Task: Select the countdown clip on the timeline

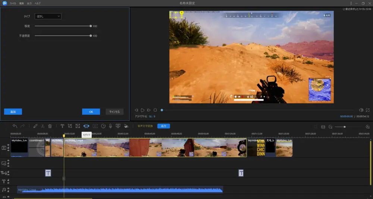Action: pos(37,148)
